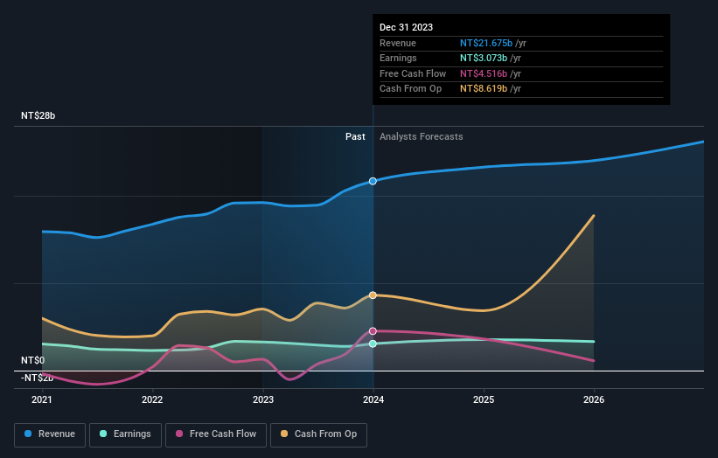Click the NT$0 y-axis label

pos(32,360)
